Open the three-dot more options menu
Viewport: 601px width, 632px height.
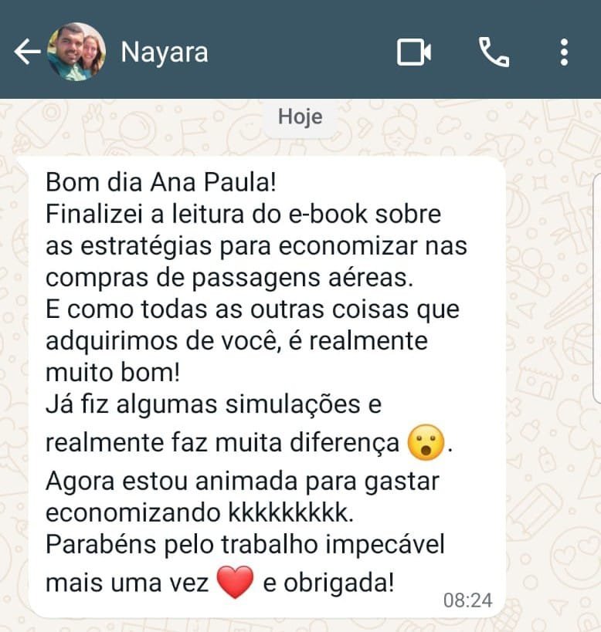click(x=564, y=52)
